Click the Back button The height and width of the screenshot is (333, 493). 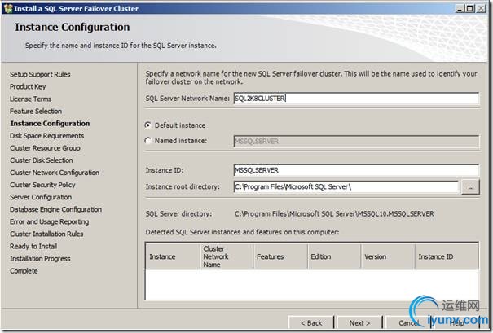tap(311, 323)
